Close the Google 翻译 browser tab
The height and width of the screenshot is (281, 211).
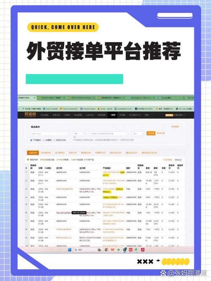(x=184, y=98)
